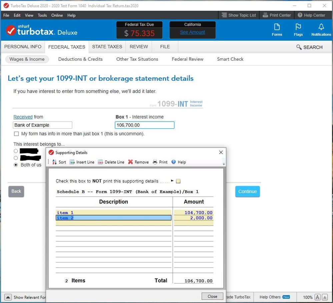Image resolution: width=333 pixels, height=303 pixels.
Task: Select the Wages & Income subtab
Action: tap(27, 59)
